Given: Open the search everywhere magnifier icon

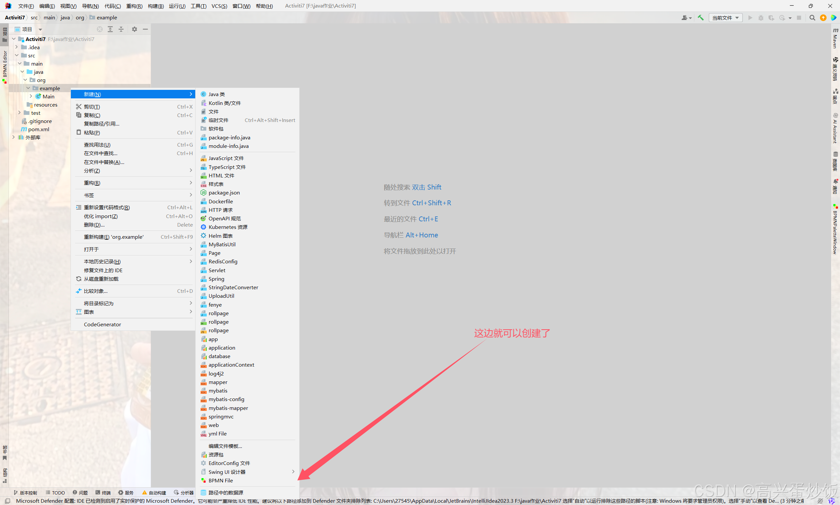Looking at the screenshot, I should [812, 18].
